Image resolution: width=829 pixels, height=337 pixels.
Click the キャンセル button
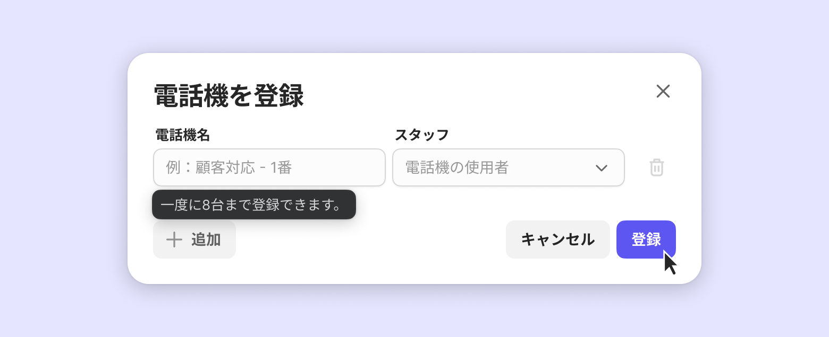557,240
